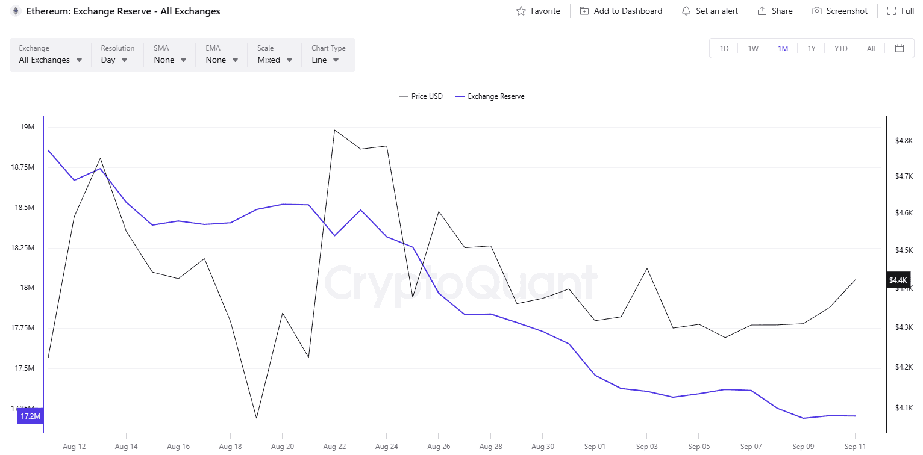Open the Scale Mixed dropdown

(275, 60)
